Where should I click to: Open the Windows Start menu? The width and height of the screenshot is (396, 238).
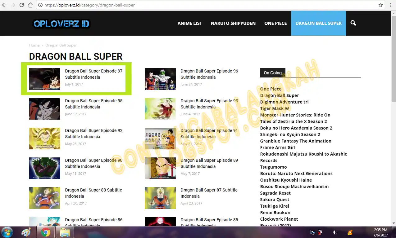pos(7,232)
